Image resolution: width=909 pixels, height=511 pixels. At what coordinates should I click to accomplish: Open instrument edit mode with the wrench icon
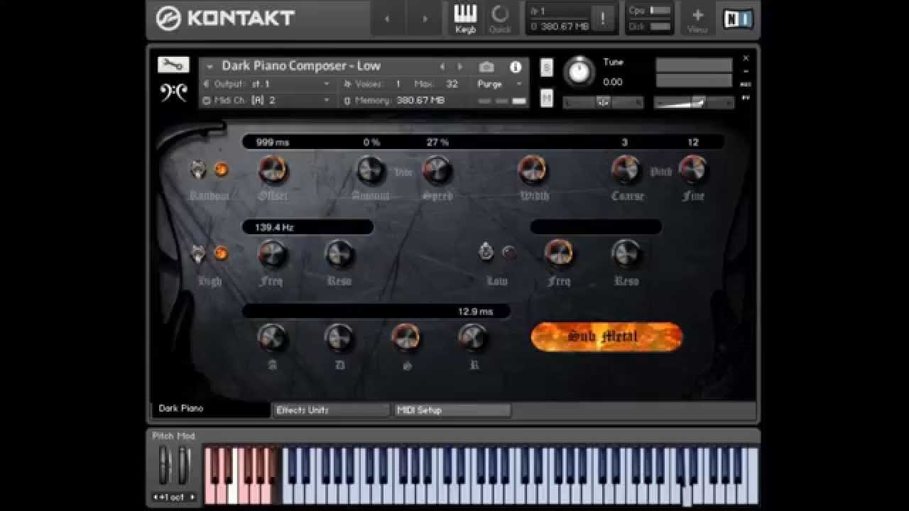tap(173, 65)
